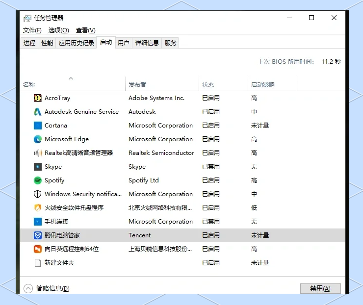The height and width of the screenshot is (305, 363).
Task: Select the 向日葵远程控制64位 icon
Action: click(x=38, y=249)
